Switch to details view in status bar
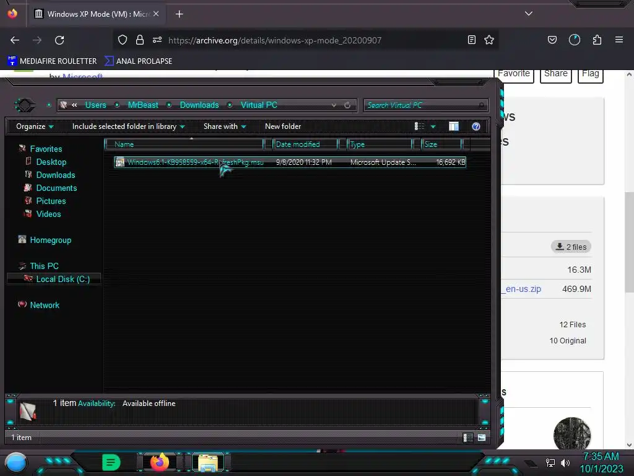Viewport: 634px width, 476px height. (x=468, y=438)
